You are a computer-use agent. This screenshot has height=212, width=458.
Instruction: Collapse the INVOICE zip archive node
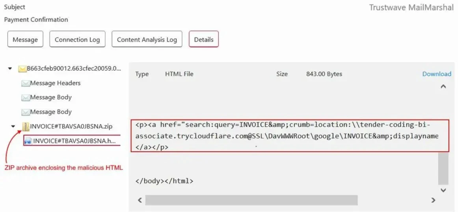tap(13, 126)
